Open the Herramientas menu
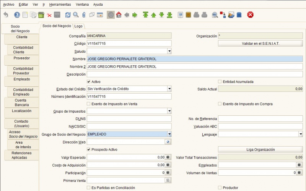 60,5
